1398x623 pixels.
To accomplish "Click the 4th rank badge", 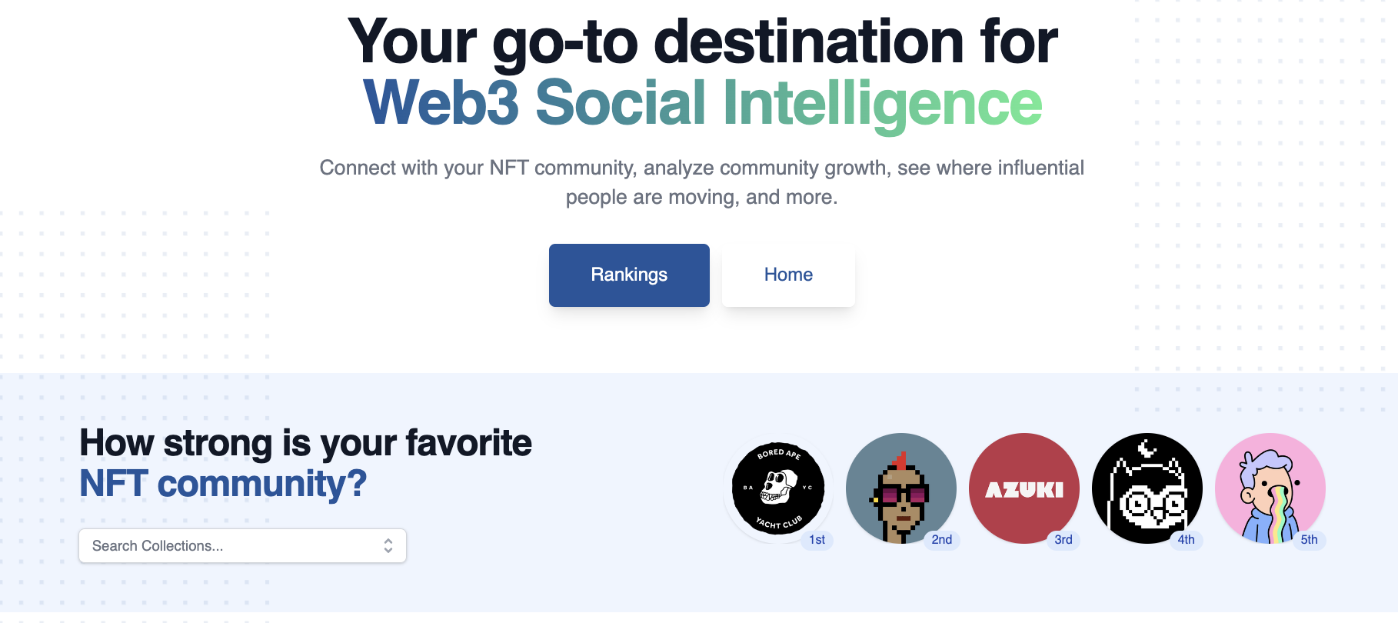I will [1186, 540].
